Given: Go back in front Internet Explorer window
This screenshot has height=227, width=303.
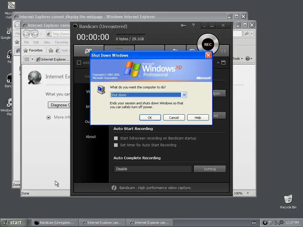Looking at the screenshot, I should [27, 34].
